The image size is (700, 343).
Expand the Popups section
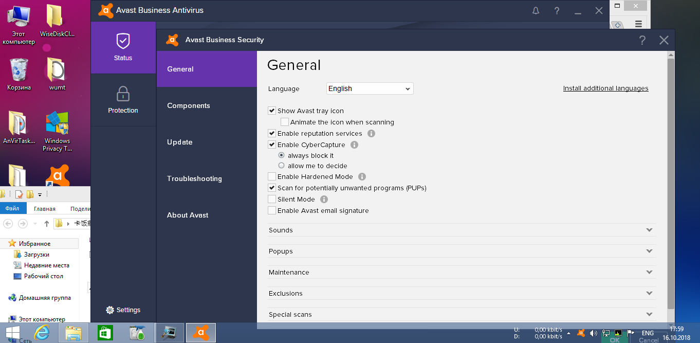462,251
